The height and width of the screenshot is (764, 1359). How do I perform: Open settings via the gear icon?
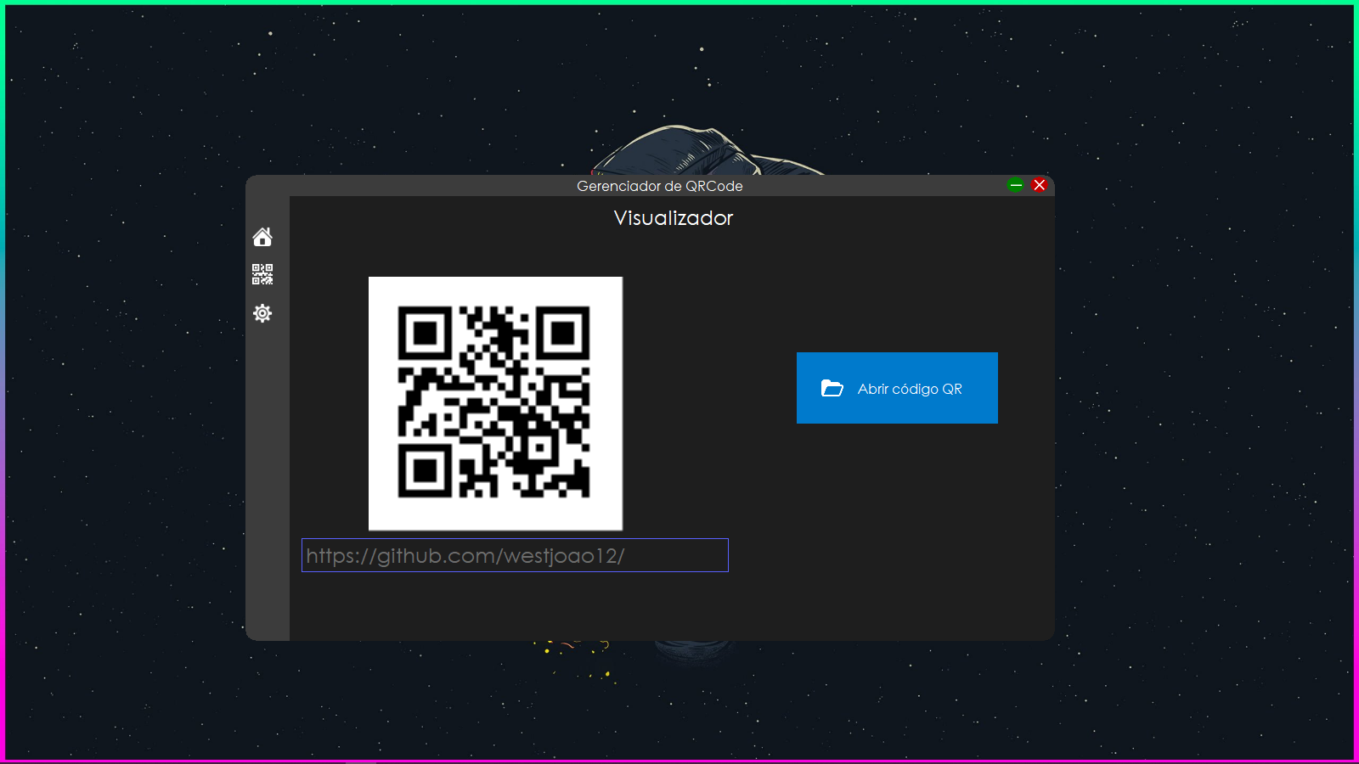point(262,313)
